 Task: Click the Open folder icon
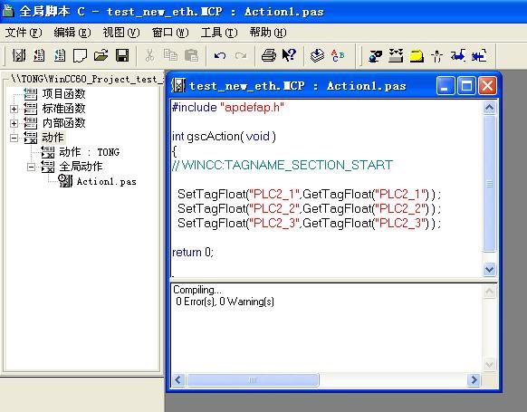tap(101, 55)
